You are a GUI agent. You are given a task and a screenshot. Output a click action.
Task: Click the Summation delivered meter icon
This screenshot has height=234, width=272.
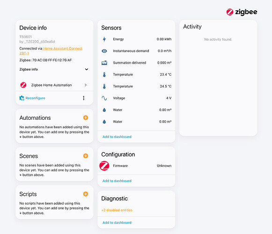click(x=104, y=63)
